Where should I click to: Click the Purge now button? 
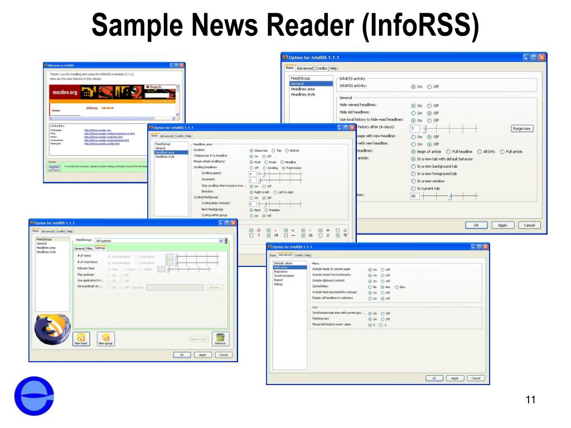pos(522,129)
